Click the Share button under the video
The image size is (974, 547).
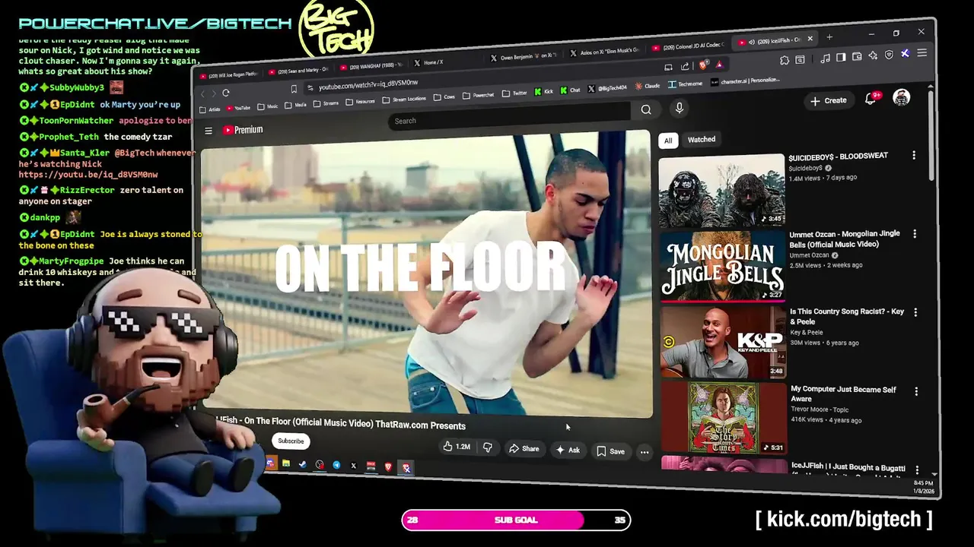coord(524,449)
